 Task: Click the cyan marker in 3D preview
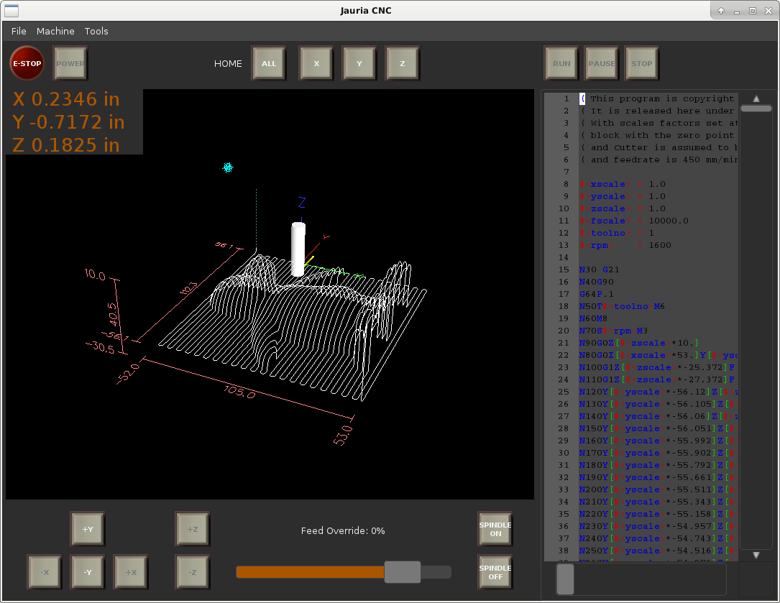click(x=228, y=167)
